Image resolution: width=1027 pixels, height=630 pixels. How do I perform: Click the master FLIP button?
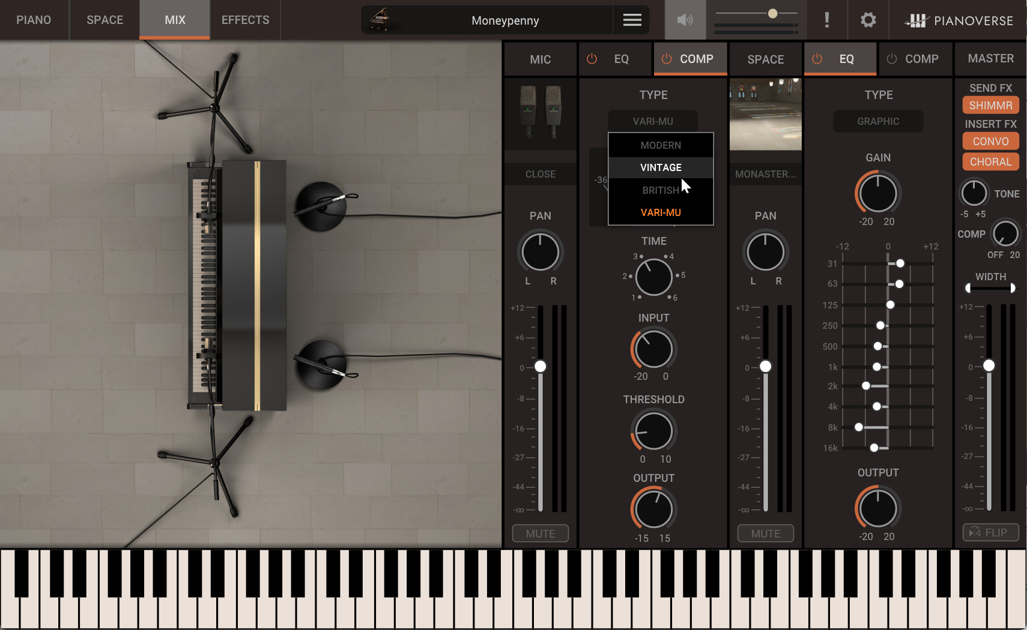tap(990, 532)
